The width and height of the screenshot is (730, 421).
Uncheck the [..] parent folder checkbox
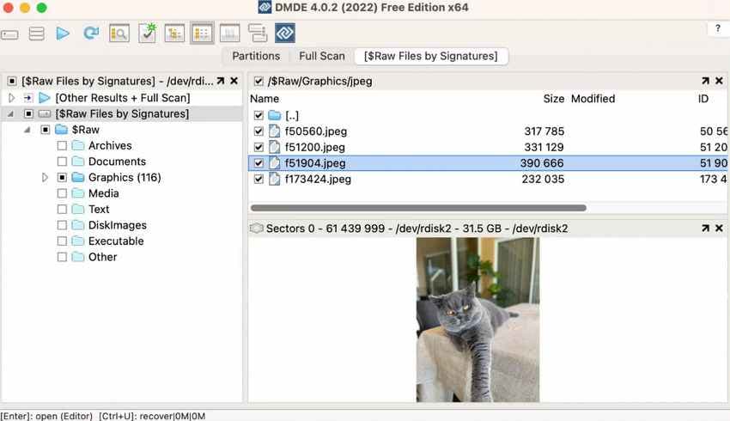coord(259,115)
